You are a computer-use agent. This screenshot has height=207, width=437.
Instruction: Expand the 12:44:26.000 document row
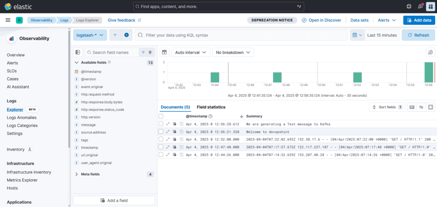click(168, 155)
